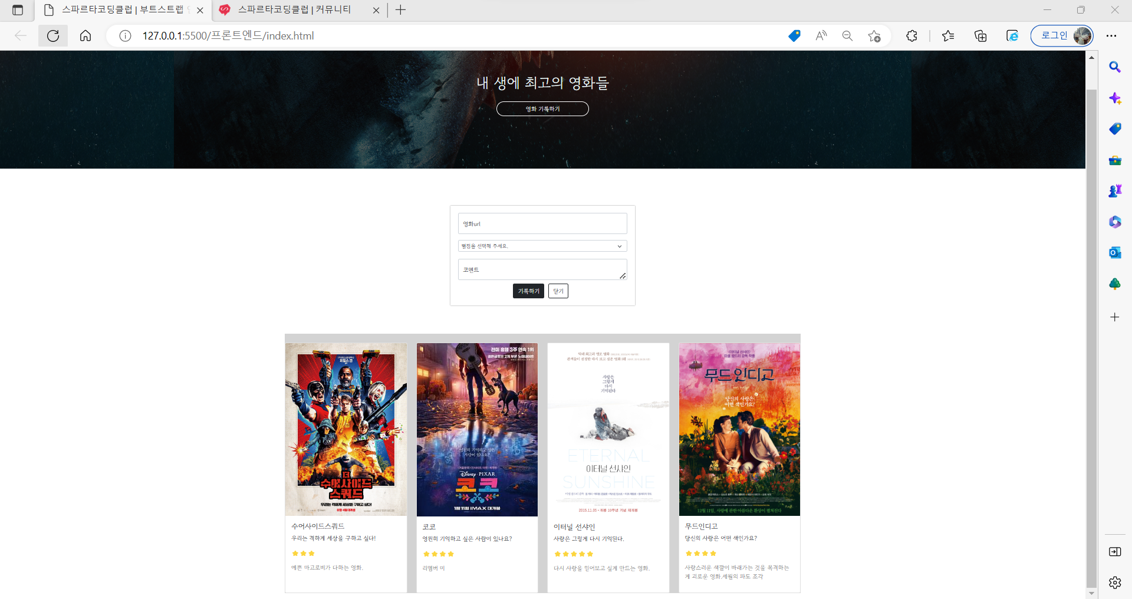
Task: Open the Tools briefcase sidebar icon
Action: click(1114, 160)
